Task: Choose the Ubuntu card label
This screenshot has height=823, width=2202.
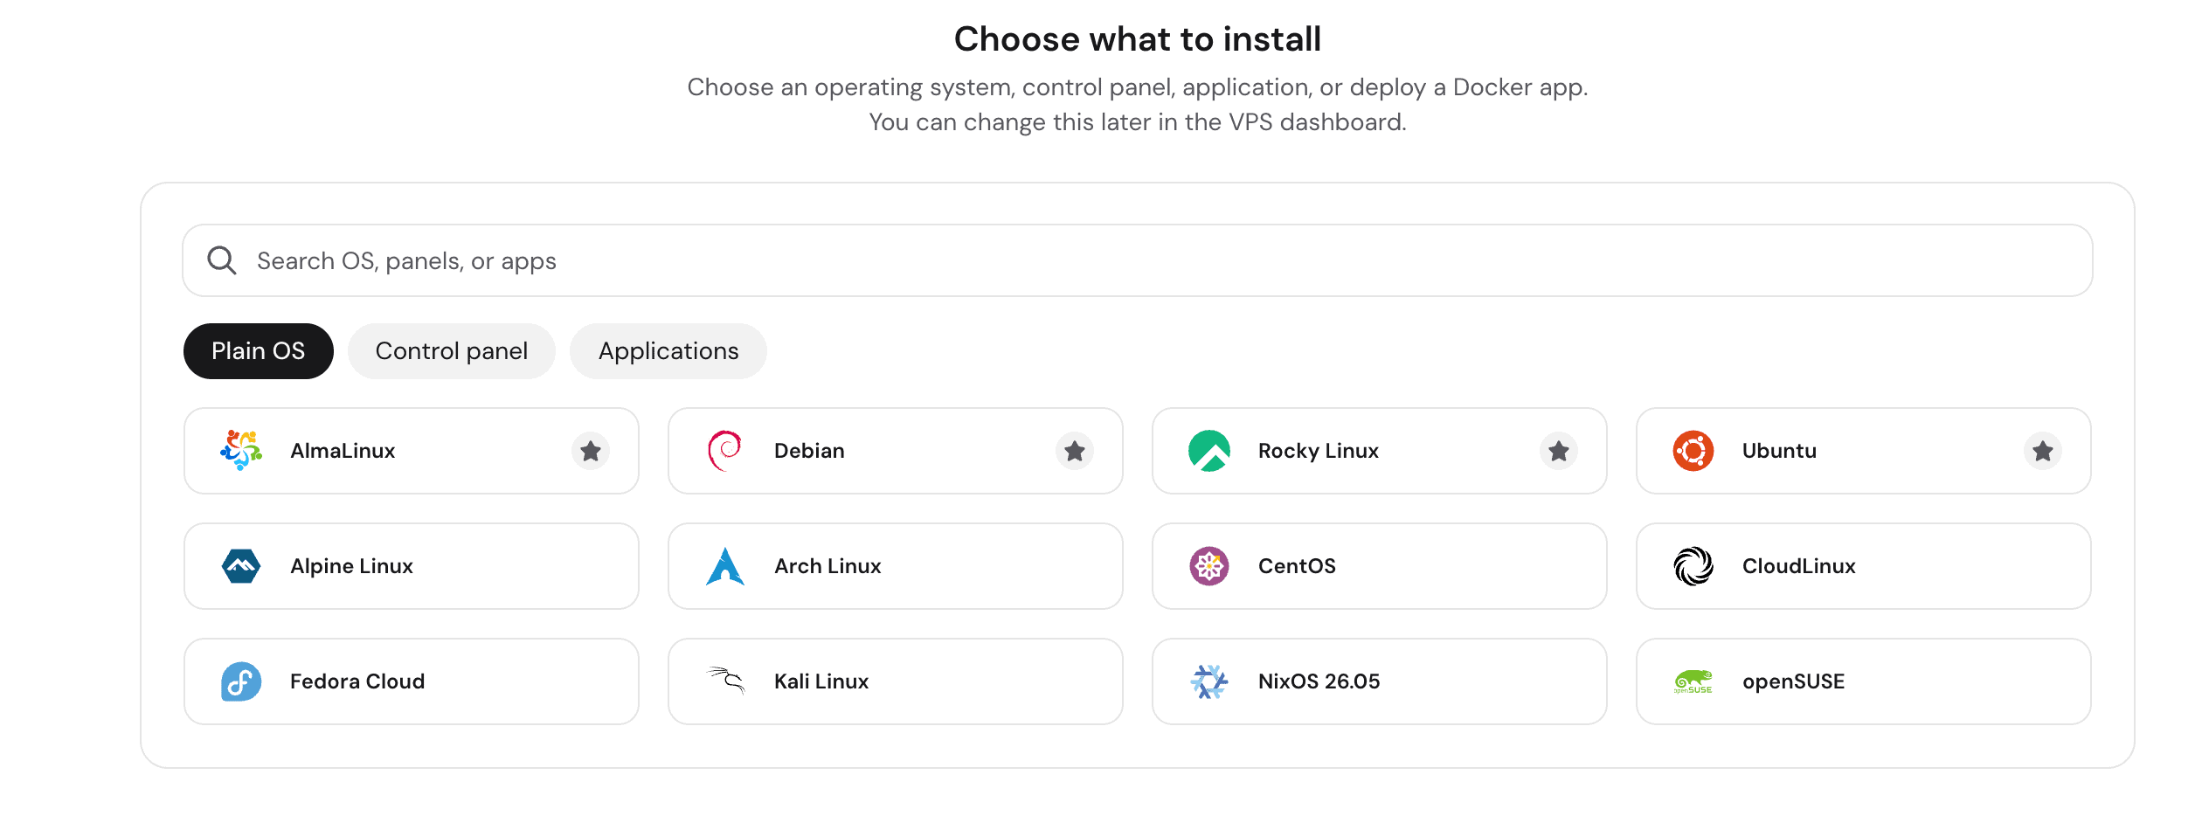Action: pos(1779,451)
